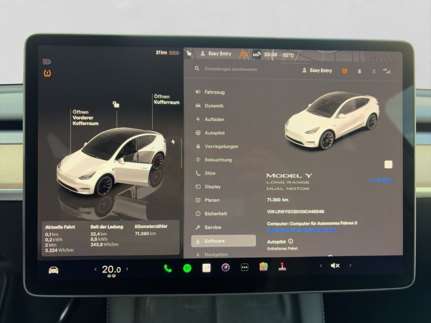
Task: Tap the charge port lightning icon
Action: coord(173,142)
